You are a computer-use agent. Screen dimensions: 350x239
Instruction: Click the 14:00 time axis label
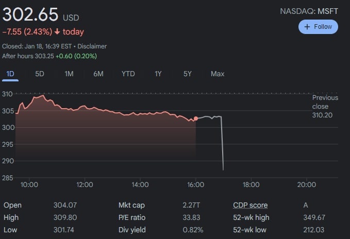click(140, 184)
